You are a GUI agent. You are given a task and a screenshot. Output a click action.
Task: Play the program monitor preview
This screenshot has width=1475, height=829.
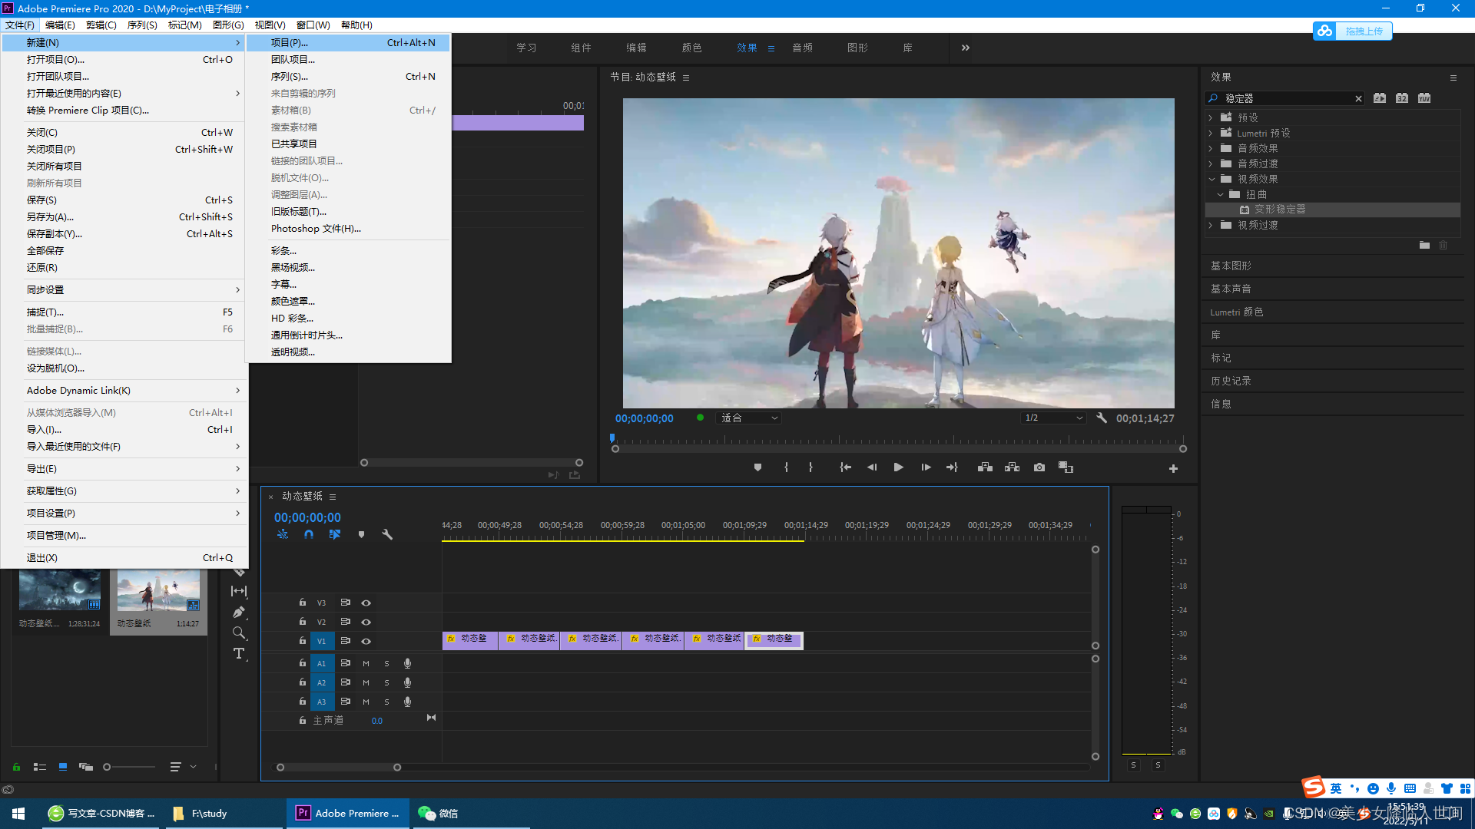tap(898, 467)
